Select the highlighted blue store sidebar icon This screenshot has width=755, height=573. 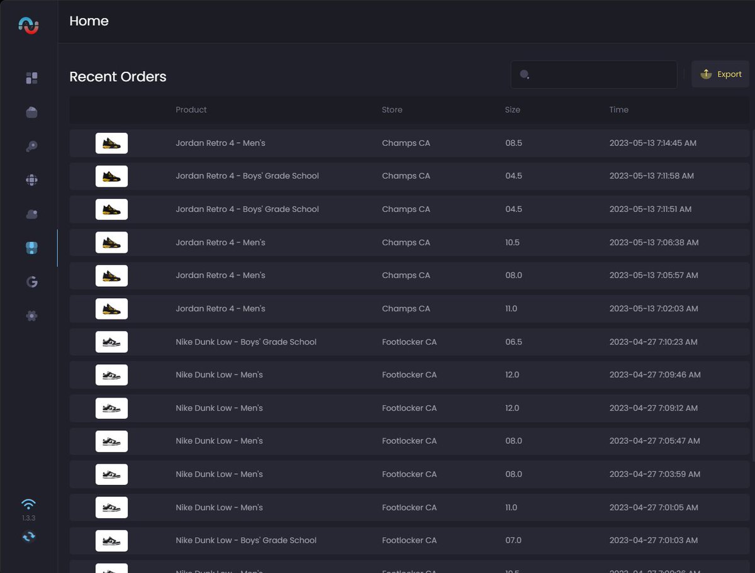tap(31, 248)
